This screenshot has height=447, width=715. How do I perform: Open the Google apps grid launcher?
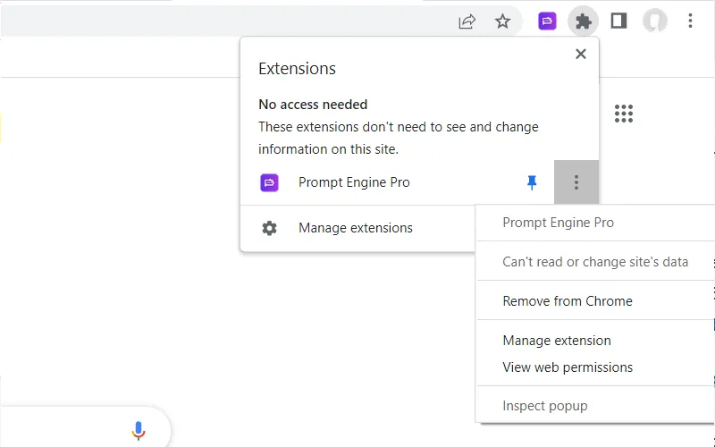coord(624,114)
